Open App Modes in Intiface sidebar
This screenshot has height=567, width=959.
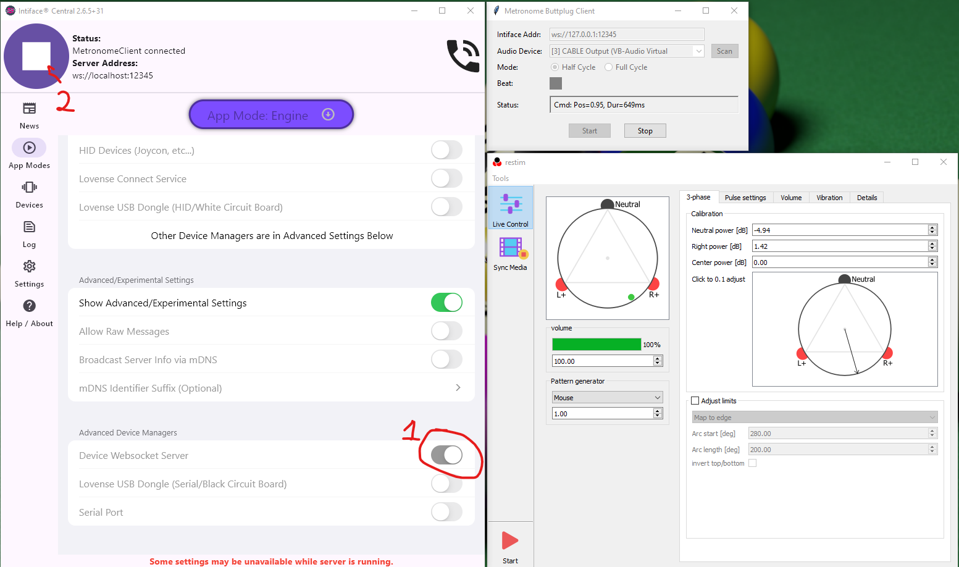29,154
